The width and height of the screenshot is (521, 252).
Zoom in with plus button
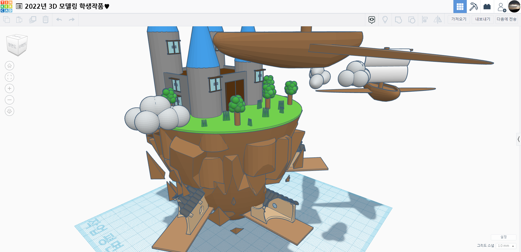(x=9, y=88)
